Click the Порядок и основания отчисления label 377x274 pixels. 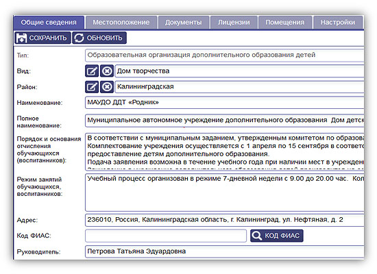[49, 150]
